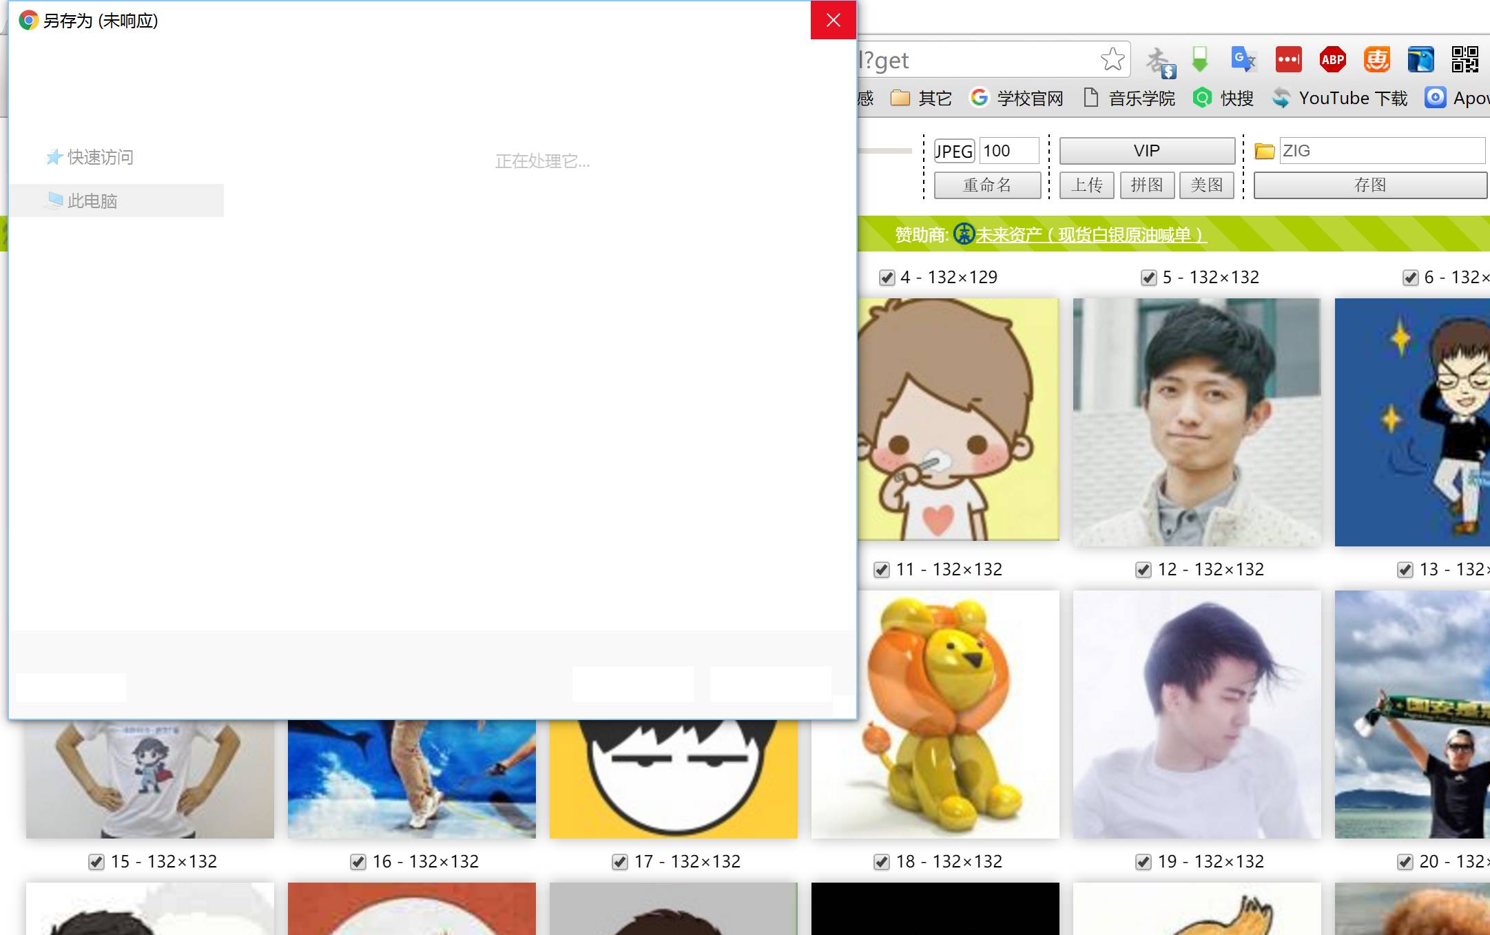Click the bookmark star icon in address bar
Screen dimensions: 1490x935
click(x=1113, y=60)
